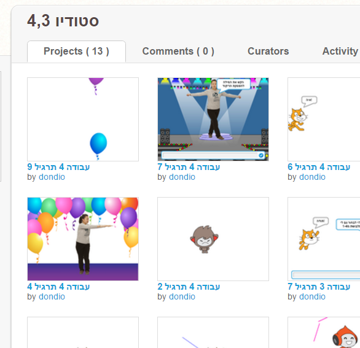
Task: Click the project title עבודה 4 תרגיל 6
Action: tap(319, 167)
